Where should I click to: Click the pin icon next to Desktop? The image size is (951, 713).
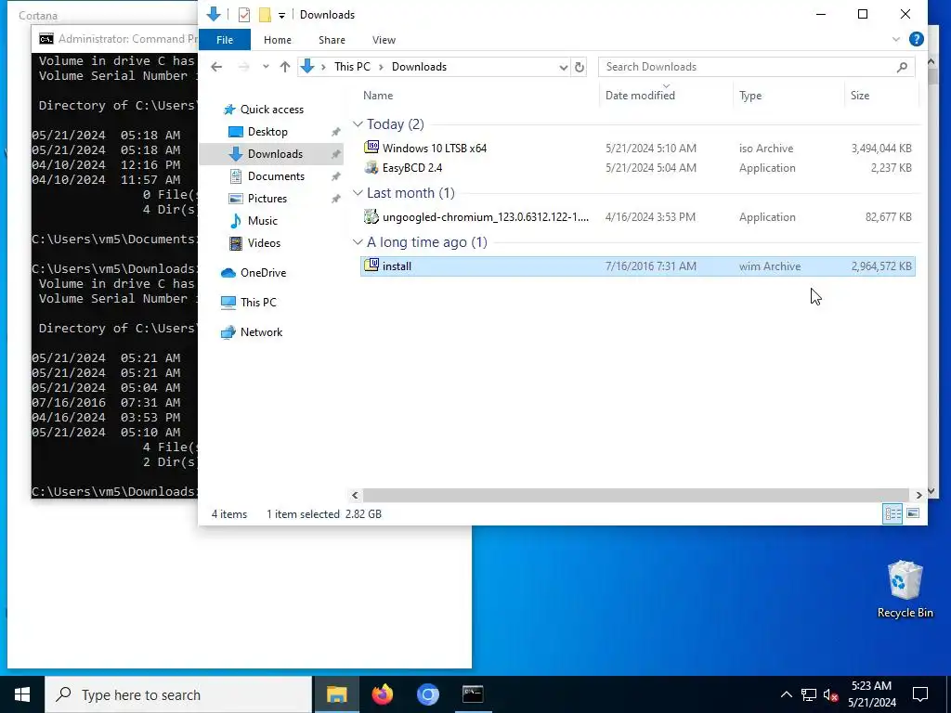pos(335,132)
